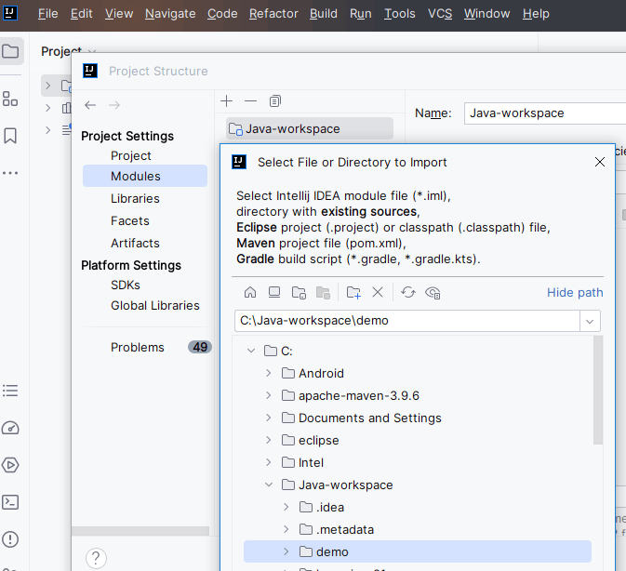The height and width of the screenshot is (571, 626).
Task: Open the path history dropdown arrow
Action: pos(590,321)
